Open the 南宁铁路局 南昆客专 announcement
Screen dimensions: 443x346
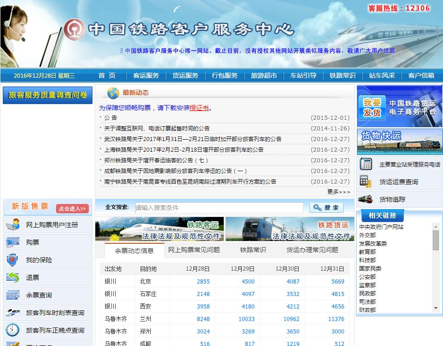click(x=190, y=181)
